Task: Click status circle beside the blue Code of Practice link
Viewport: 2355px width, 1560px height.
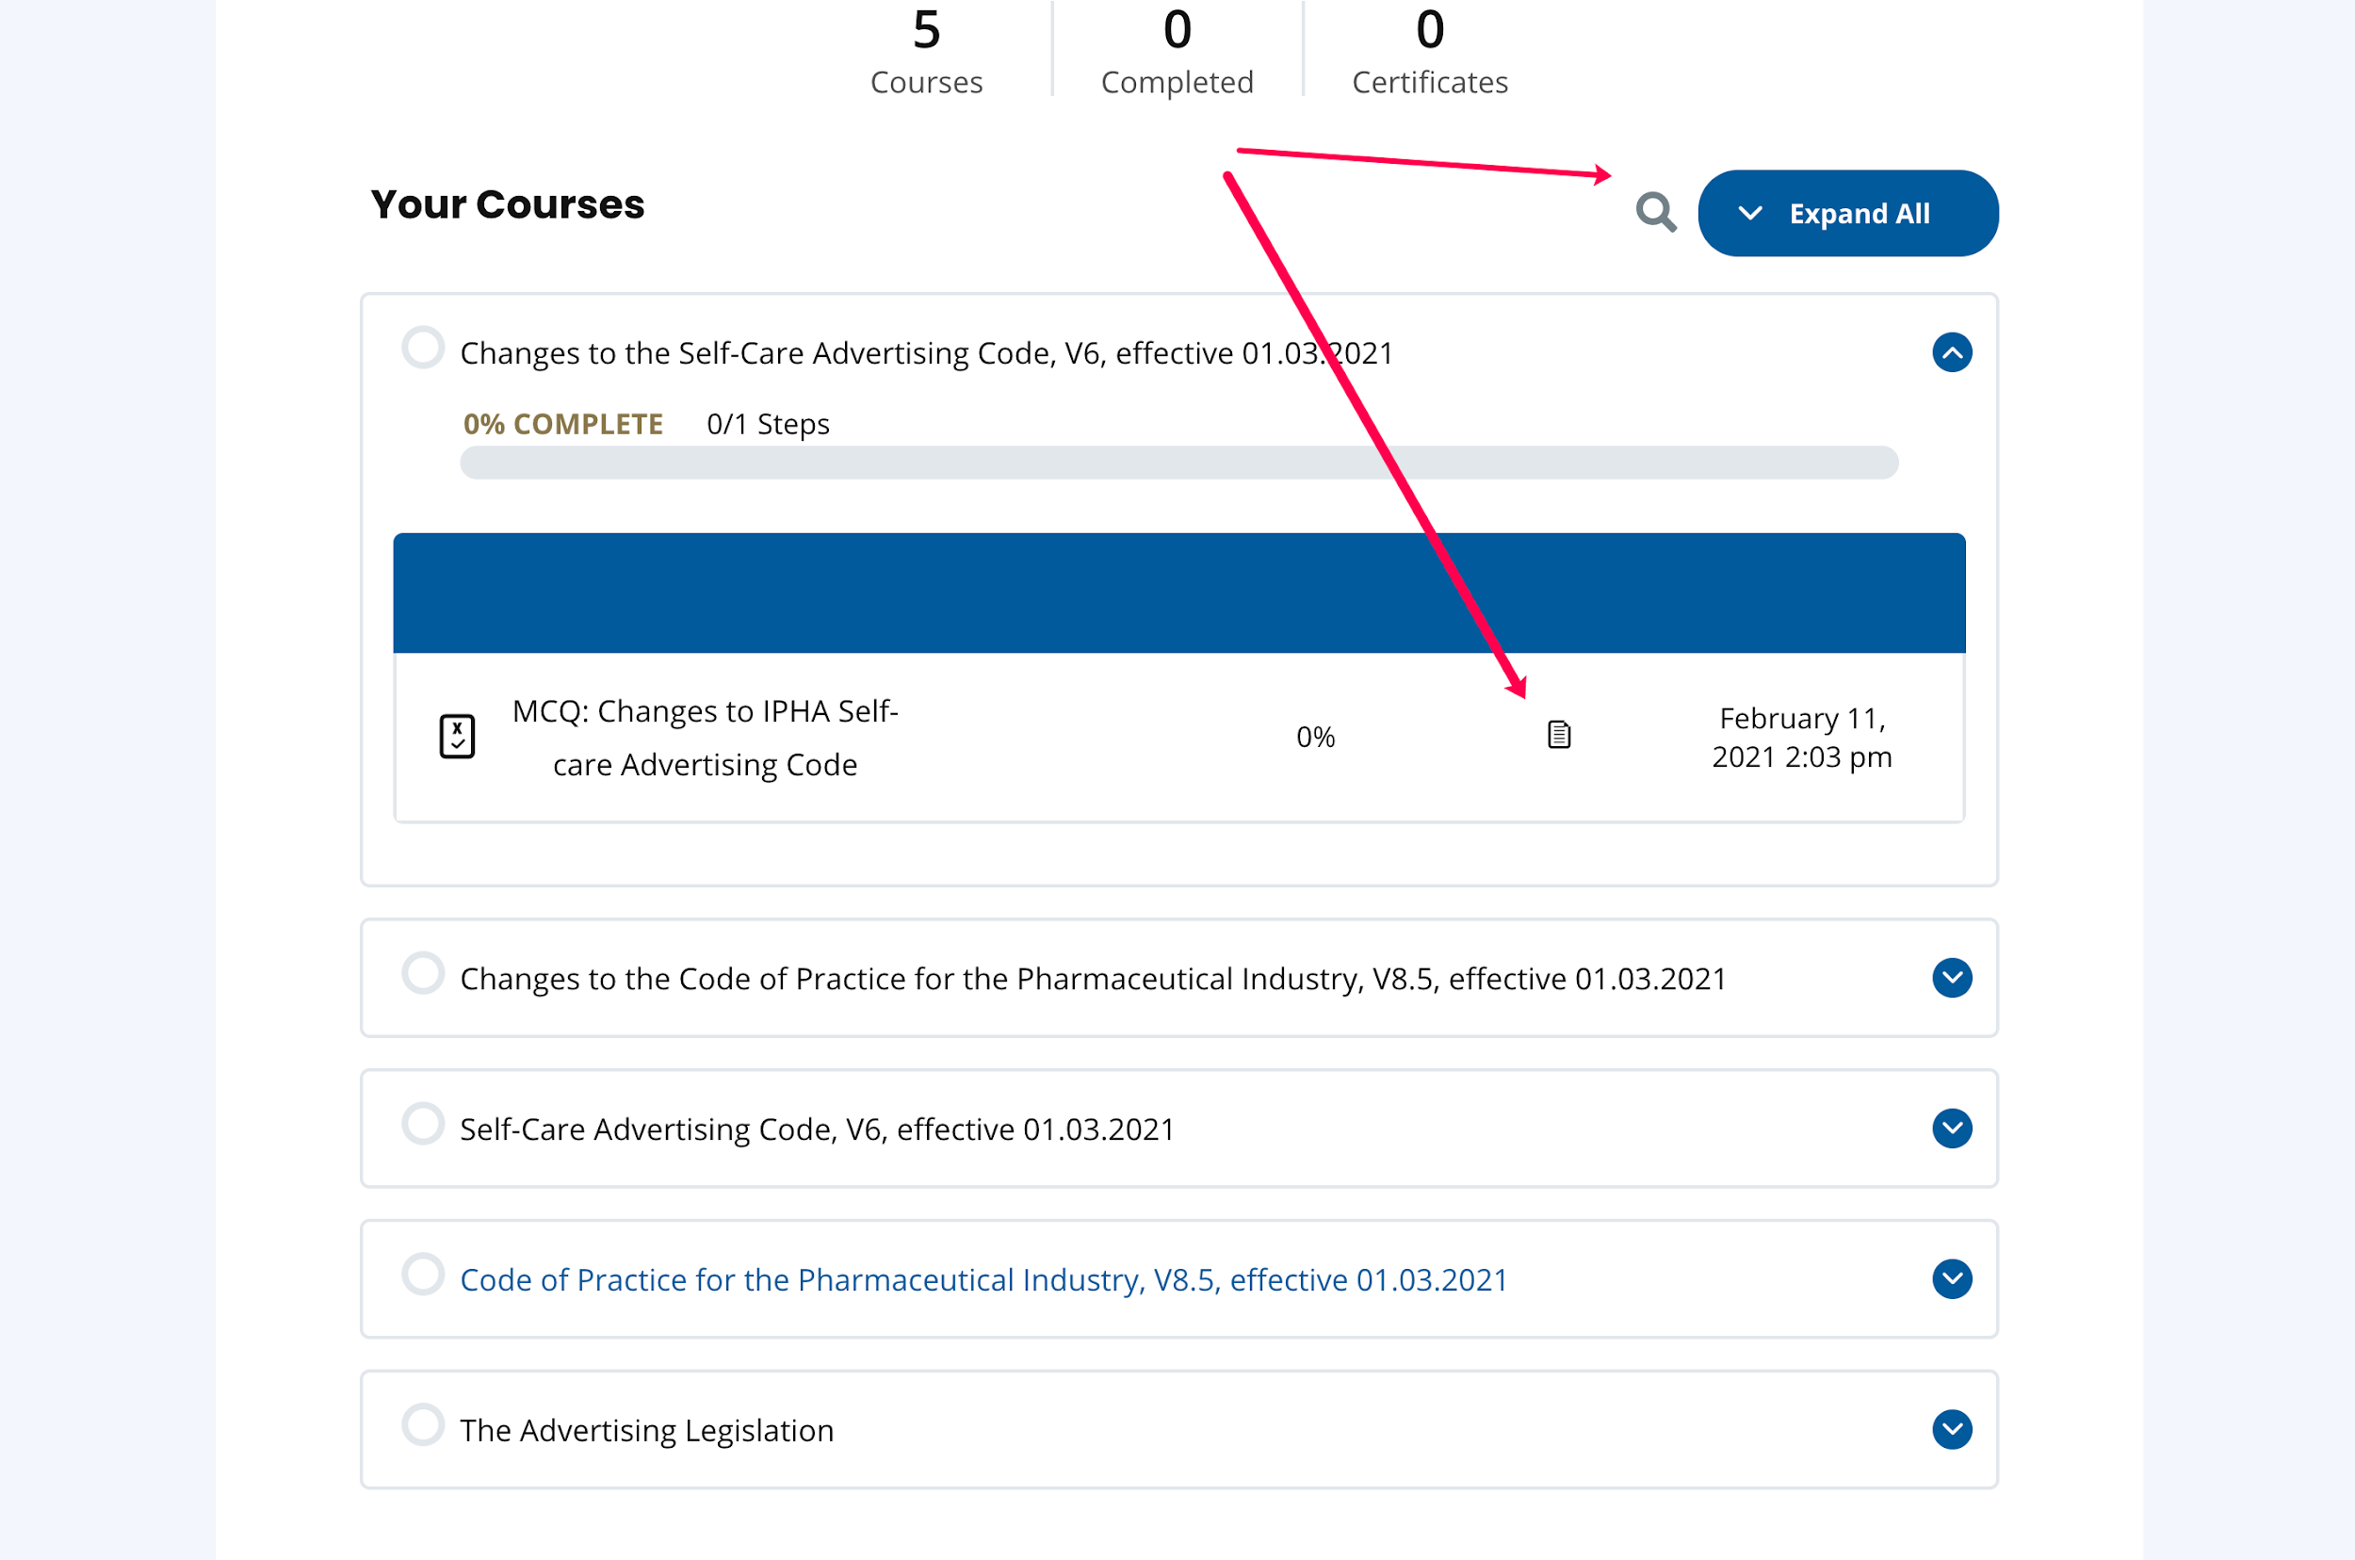Action: 423,1275
